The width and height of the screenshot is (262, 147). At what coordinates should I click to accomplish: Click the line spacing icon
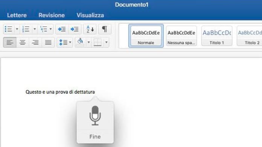click(x=63, y=42)
